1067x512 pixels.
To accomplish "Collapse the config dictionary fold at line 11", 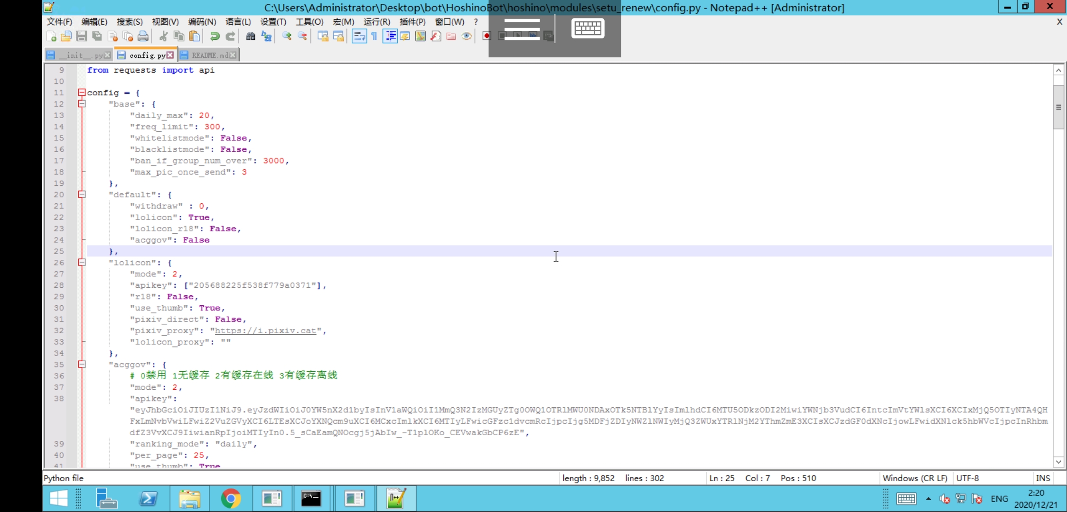I will (x=82, y=92).
